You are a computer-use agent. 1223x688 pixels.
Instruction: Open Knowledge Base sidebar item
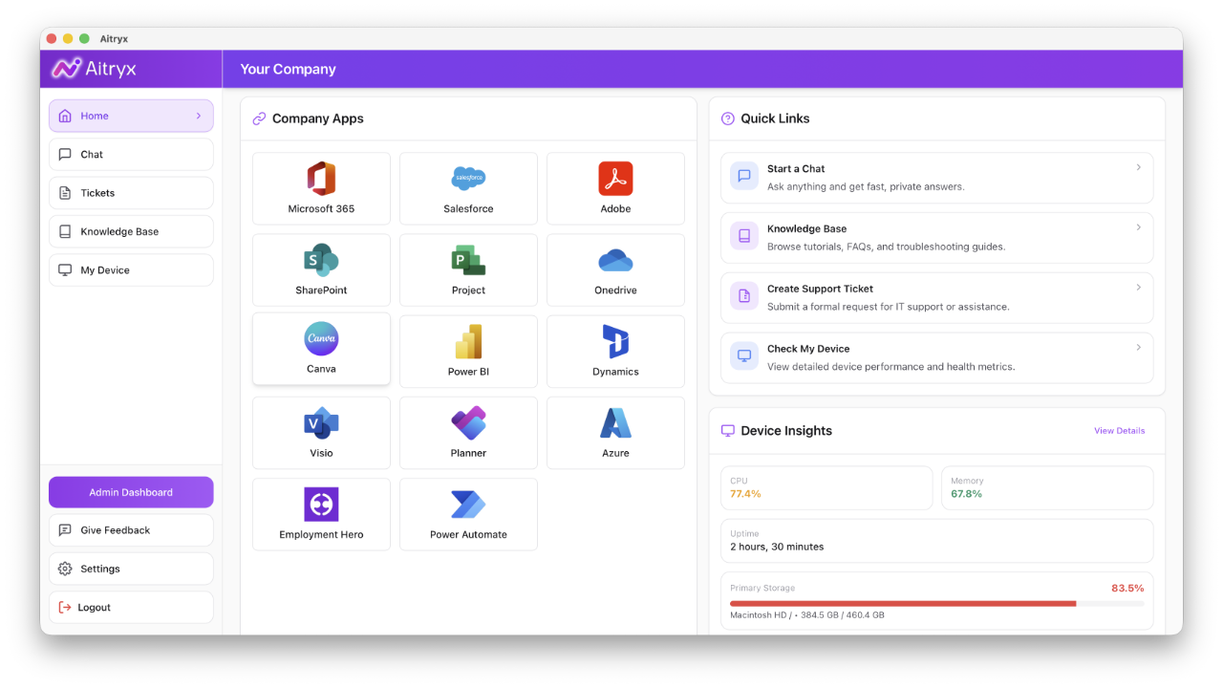coord(131,231)
